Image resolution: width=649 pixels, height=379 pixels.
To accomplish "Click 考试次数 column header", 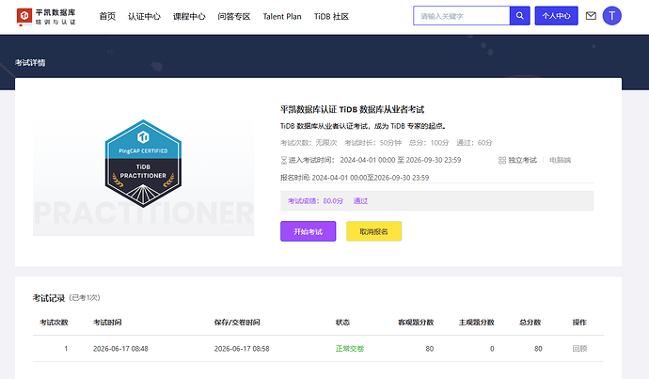I will coord(54,323).
